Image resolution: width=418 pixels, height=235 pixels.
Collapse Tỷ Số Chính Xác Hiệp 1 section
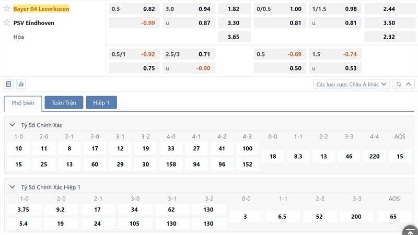[12, 187]
